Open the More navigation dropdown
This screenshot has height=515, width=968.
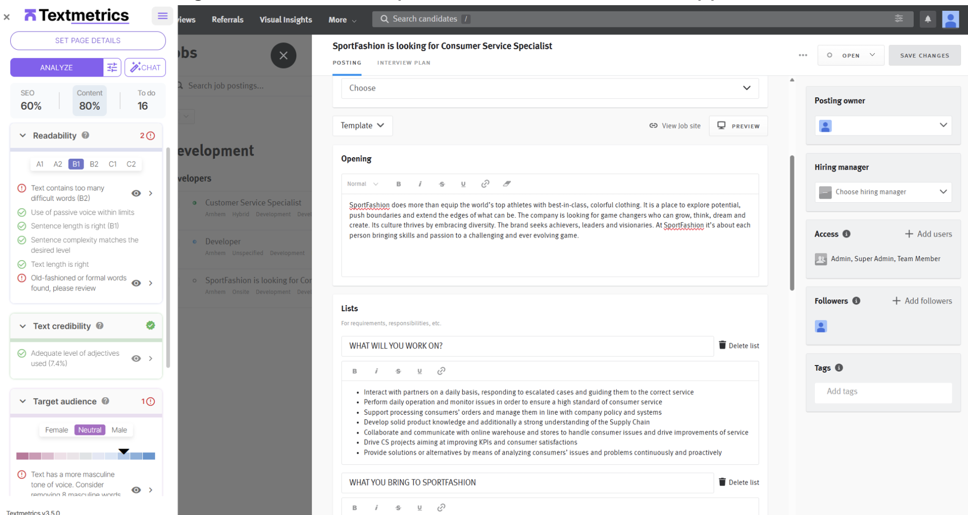342,20
